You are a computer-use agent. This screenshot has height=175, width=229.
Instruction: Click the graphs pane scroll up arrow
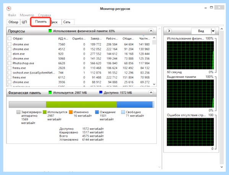pyautogui.click(x=222, y=29)
